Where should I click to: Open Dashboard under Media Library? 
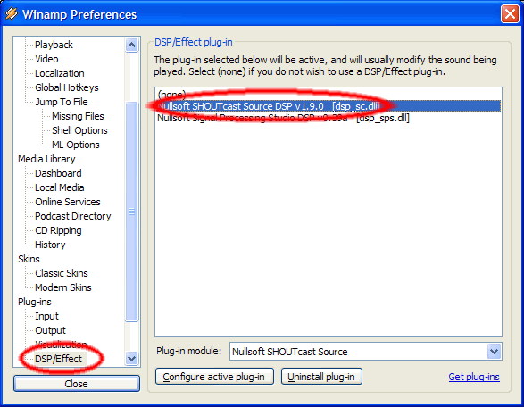pyautogui.click(x=58, y=173)
